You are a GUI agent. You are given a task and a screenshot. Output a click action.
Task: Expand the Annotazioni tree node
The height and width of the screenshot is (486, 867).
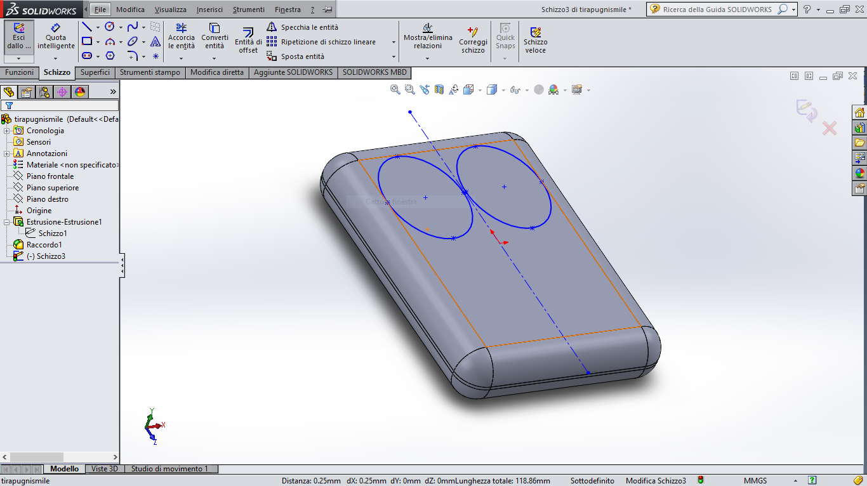(7, 154)
